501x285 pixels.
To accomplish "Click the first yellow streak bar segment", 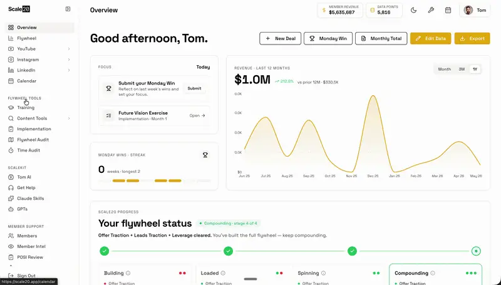I will point(119,181).
